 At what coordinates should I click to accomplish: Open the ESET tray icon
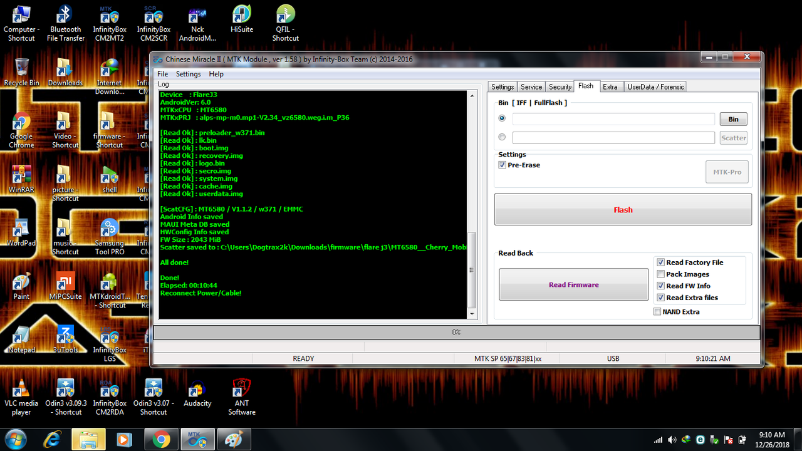[700, 440]
